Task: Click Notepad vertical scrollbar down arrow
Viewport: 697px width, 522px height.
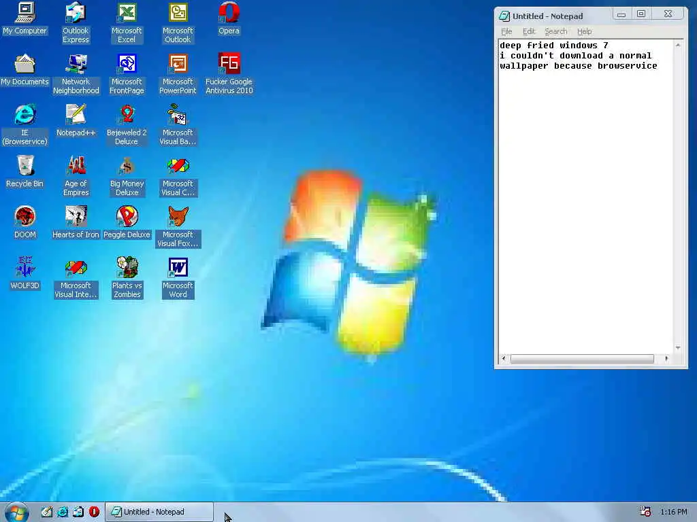Action: (x=678, y=348)
